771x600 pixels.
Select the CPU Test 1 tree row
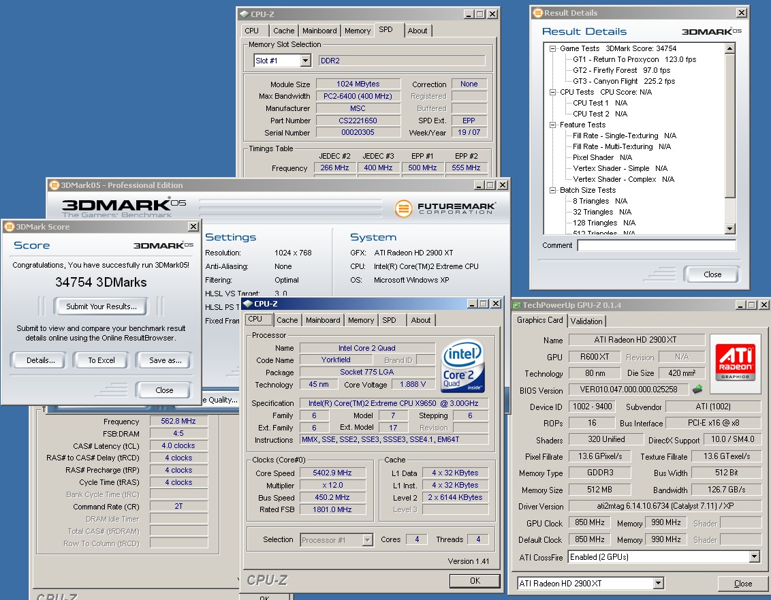tap(600, 103)
